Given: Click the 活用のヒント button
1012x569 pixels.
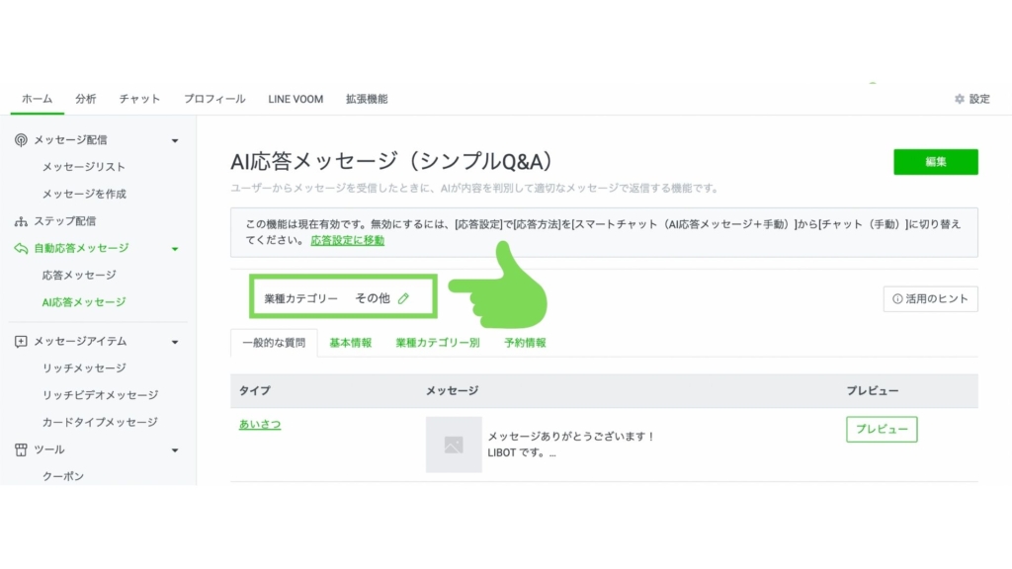Looking at the screenshot, I should (x=930, y=298).
